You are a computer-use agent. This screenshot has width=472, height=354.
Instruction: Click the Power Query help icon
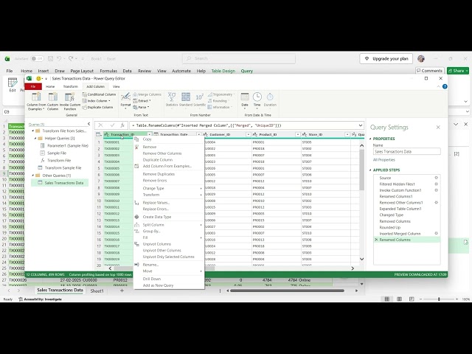coord(445,86)
